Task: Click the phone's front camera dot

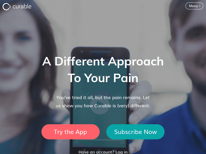Action: pos(82,52)
